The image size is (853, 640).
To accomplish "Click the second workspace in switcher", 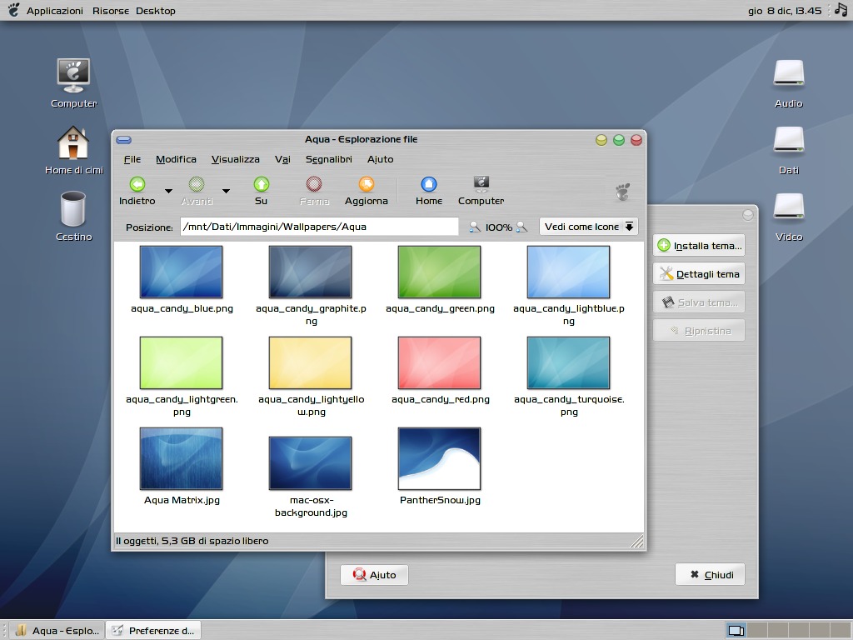I will [x=756, y=630].
